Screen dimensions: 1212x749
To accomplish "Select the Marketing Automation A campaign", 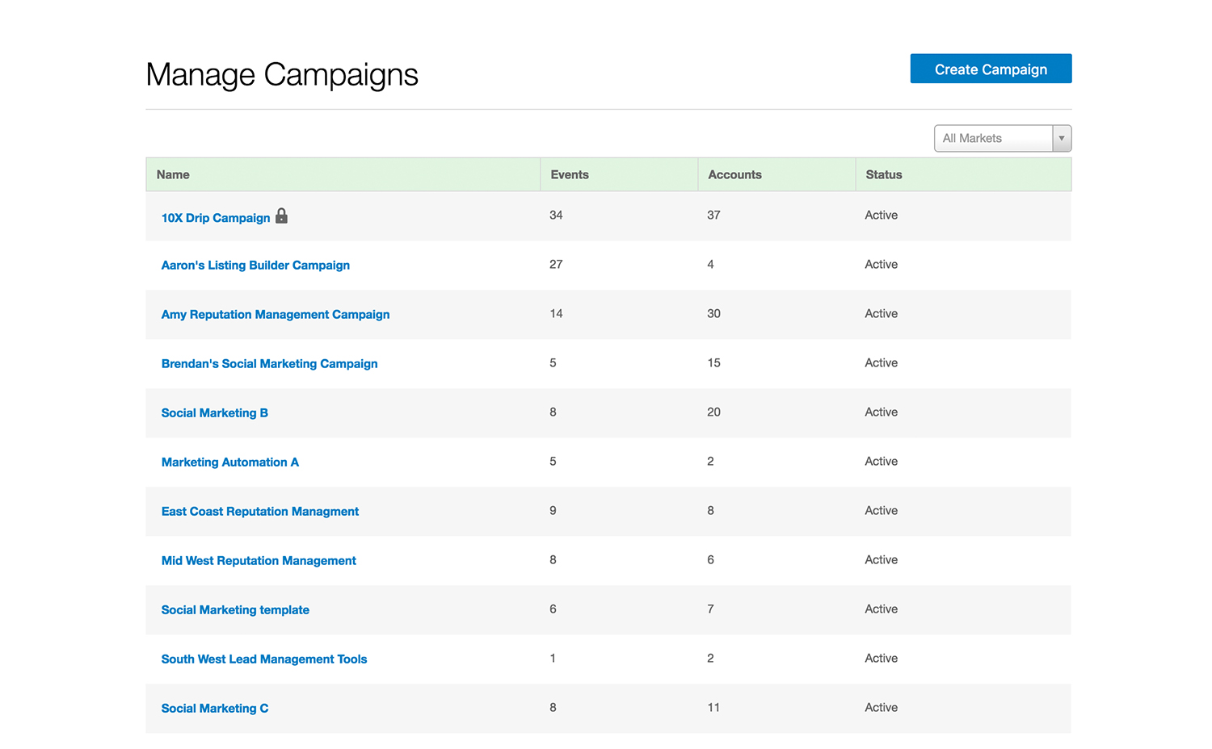I will click(x=229, y=462).
